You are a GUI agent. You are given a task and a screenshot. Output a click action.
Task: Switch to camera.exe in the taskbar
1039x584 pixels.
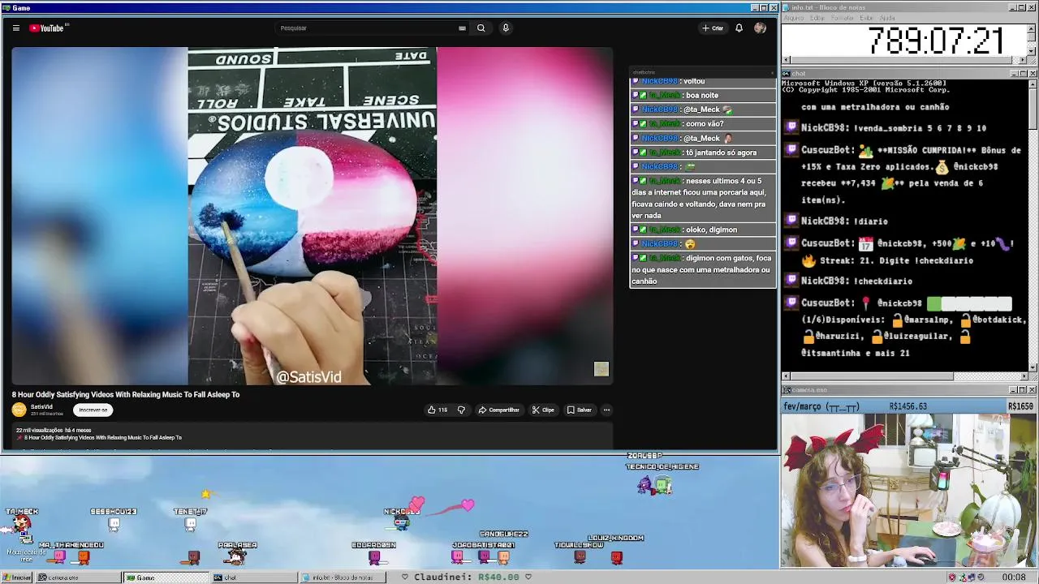pyautogui.click(x=77, y=578)
